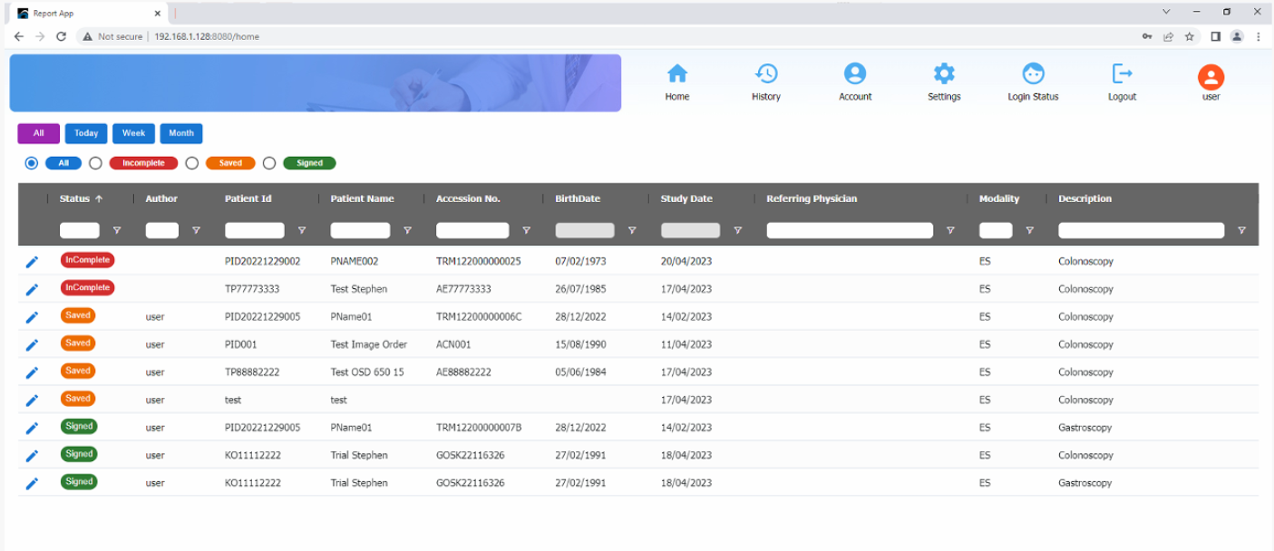
Task: Select the Today date filter
Action: [86, 133]
